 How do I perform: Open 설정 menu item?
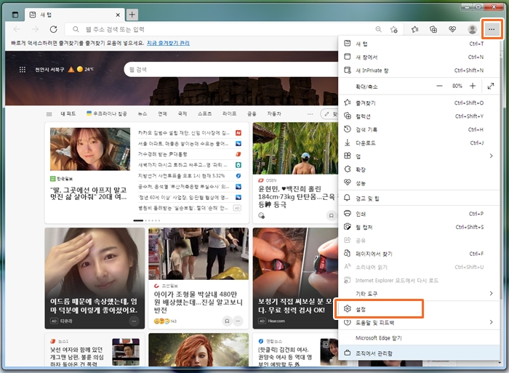coord(419,309)
